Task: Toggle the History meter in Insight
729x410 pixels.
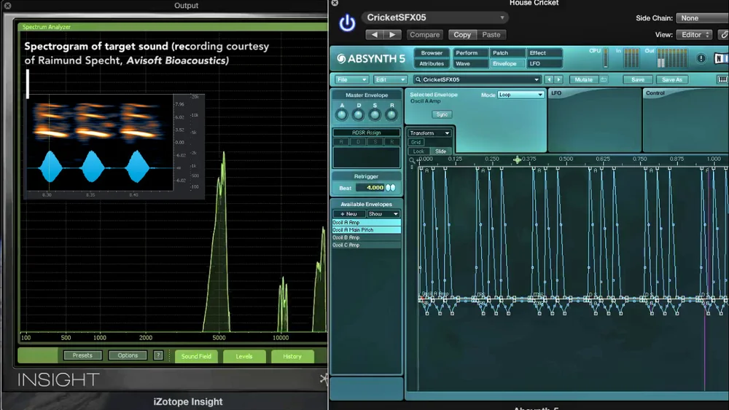Action: click(x=292, y=356)
